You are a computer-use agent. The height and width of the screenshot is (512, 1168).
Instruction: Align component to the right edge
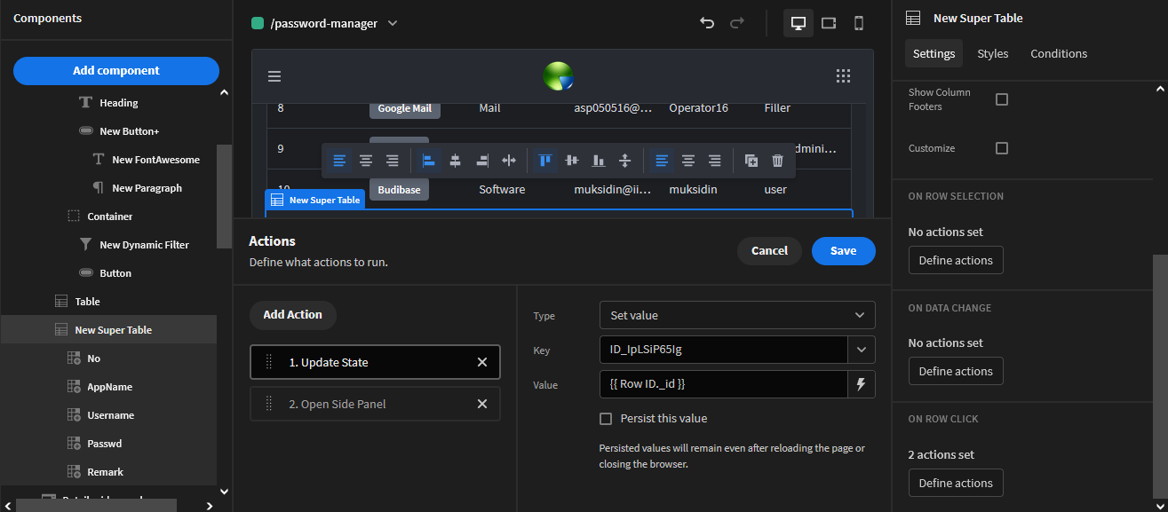[482, 161]
